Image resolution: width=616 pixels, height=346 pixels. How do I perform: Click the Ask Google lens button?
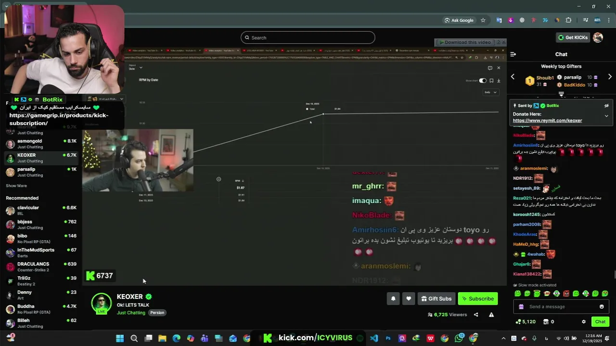click(459, 20)
